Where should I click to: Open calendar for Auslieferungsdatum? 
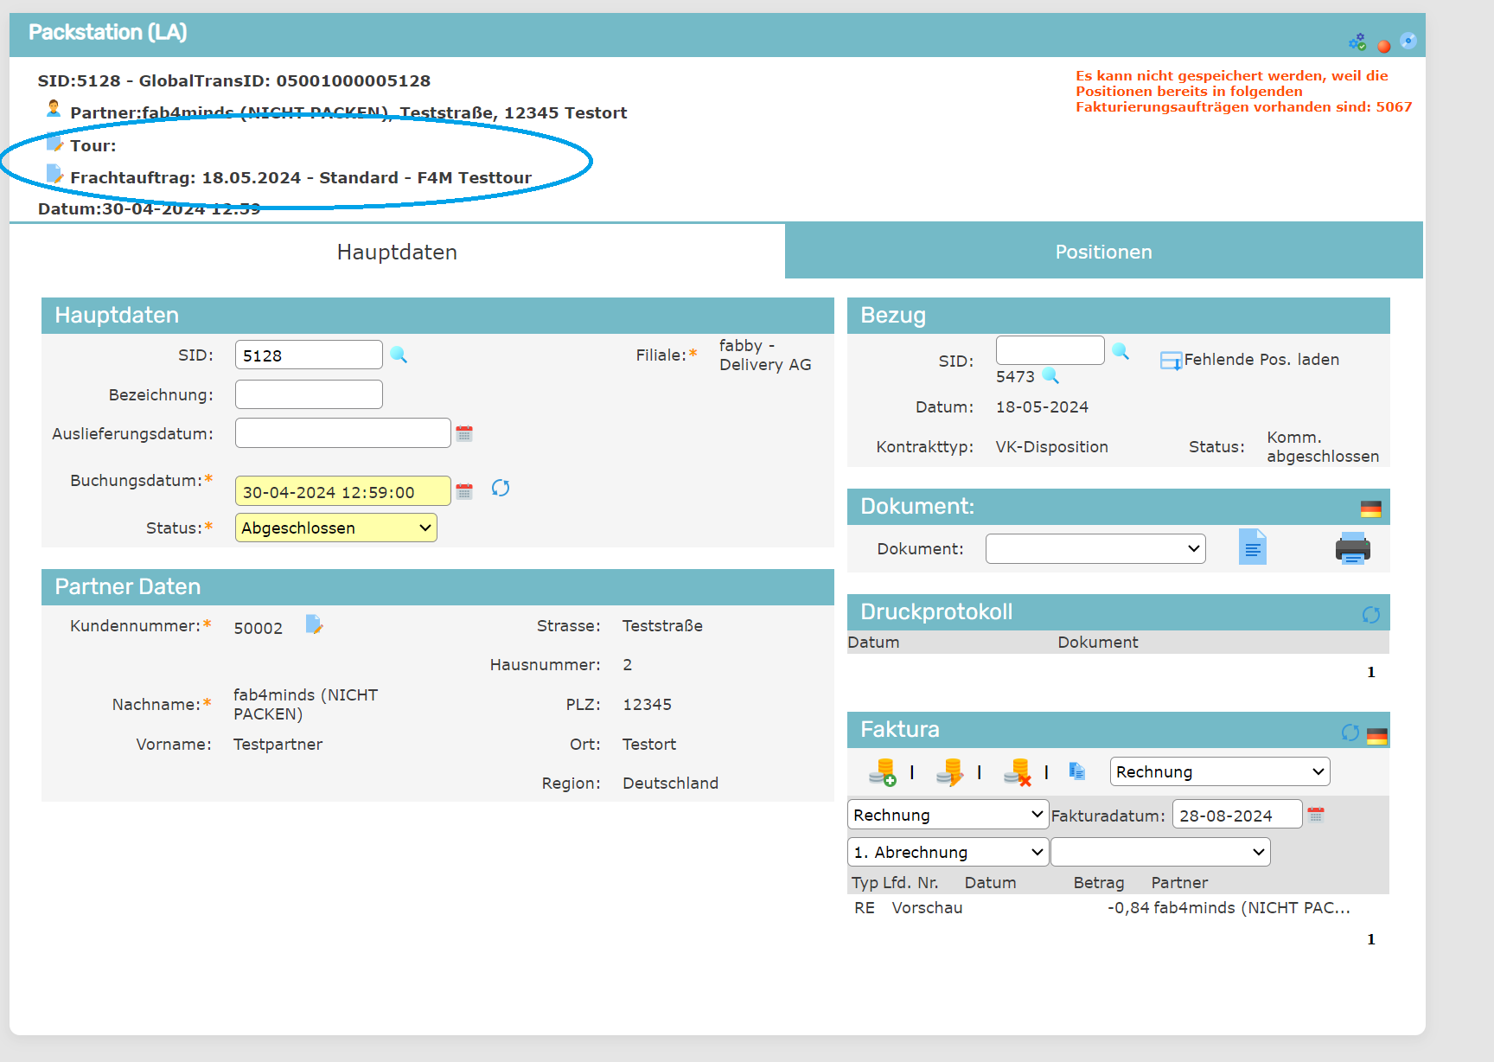tap(464, 433)
